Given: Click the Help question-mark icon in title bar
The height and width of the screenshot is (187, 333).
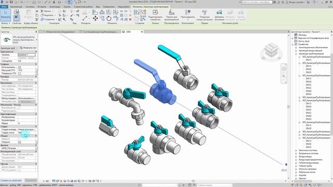Looking at the screenshot, I should pyautogui.click(x=314, y=2).
